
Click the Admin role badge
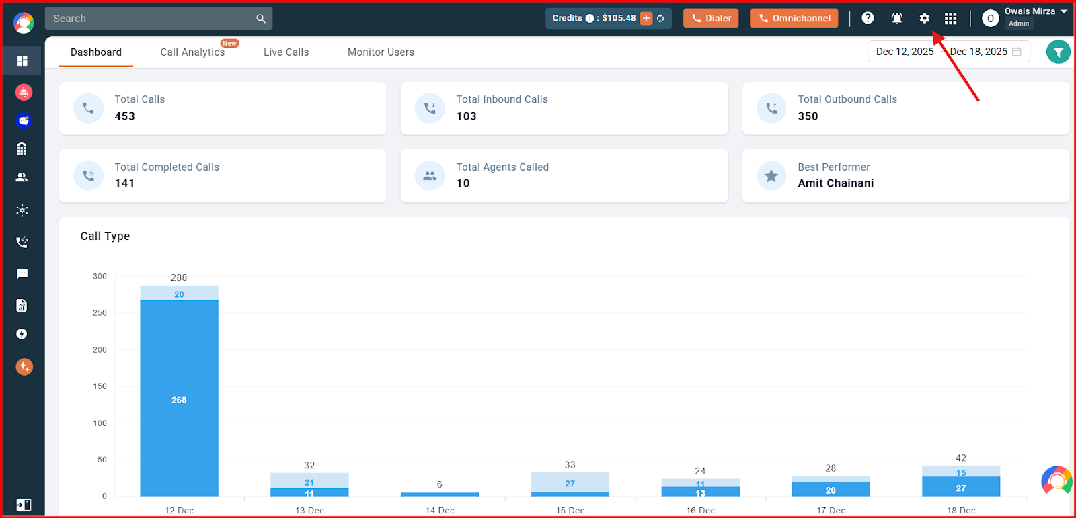pyautogui.click(x=1019, y=24)
